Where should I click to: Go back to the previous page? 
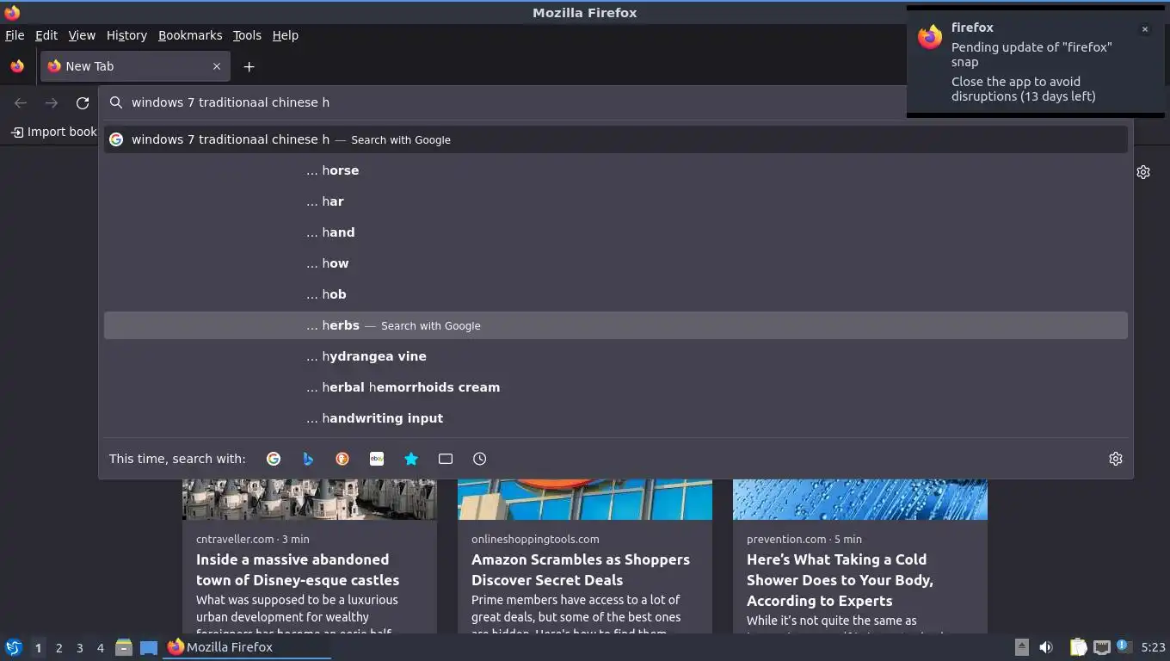(x=21, y=102)
